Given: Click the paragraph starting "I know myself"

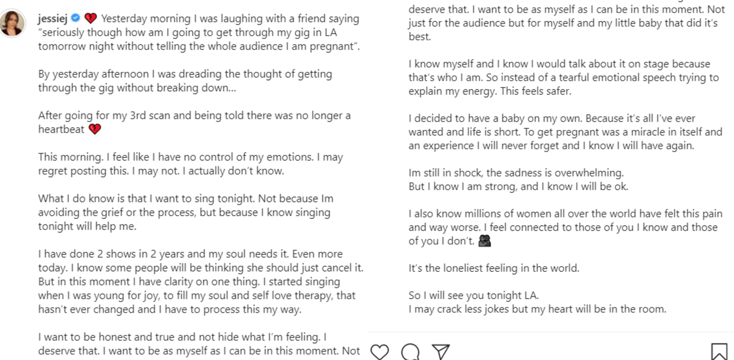Looking at the screenshot, I should 563,77.
